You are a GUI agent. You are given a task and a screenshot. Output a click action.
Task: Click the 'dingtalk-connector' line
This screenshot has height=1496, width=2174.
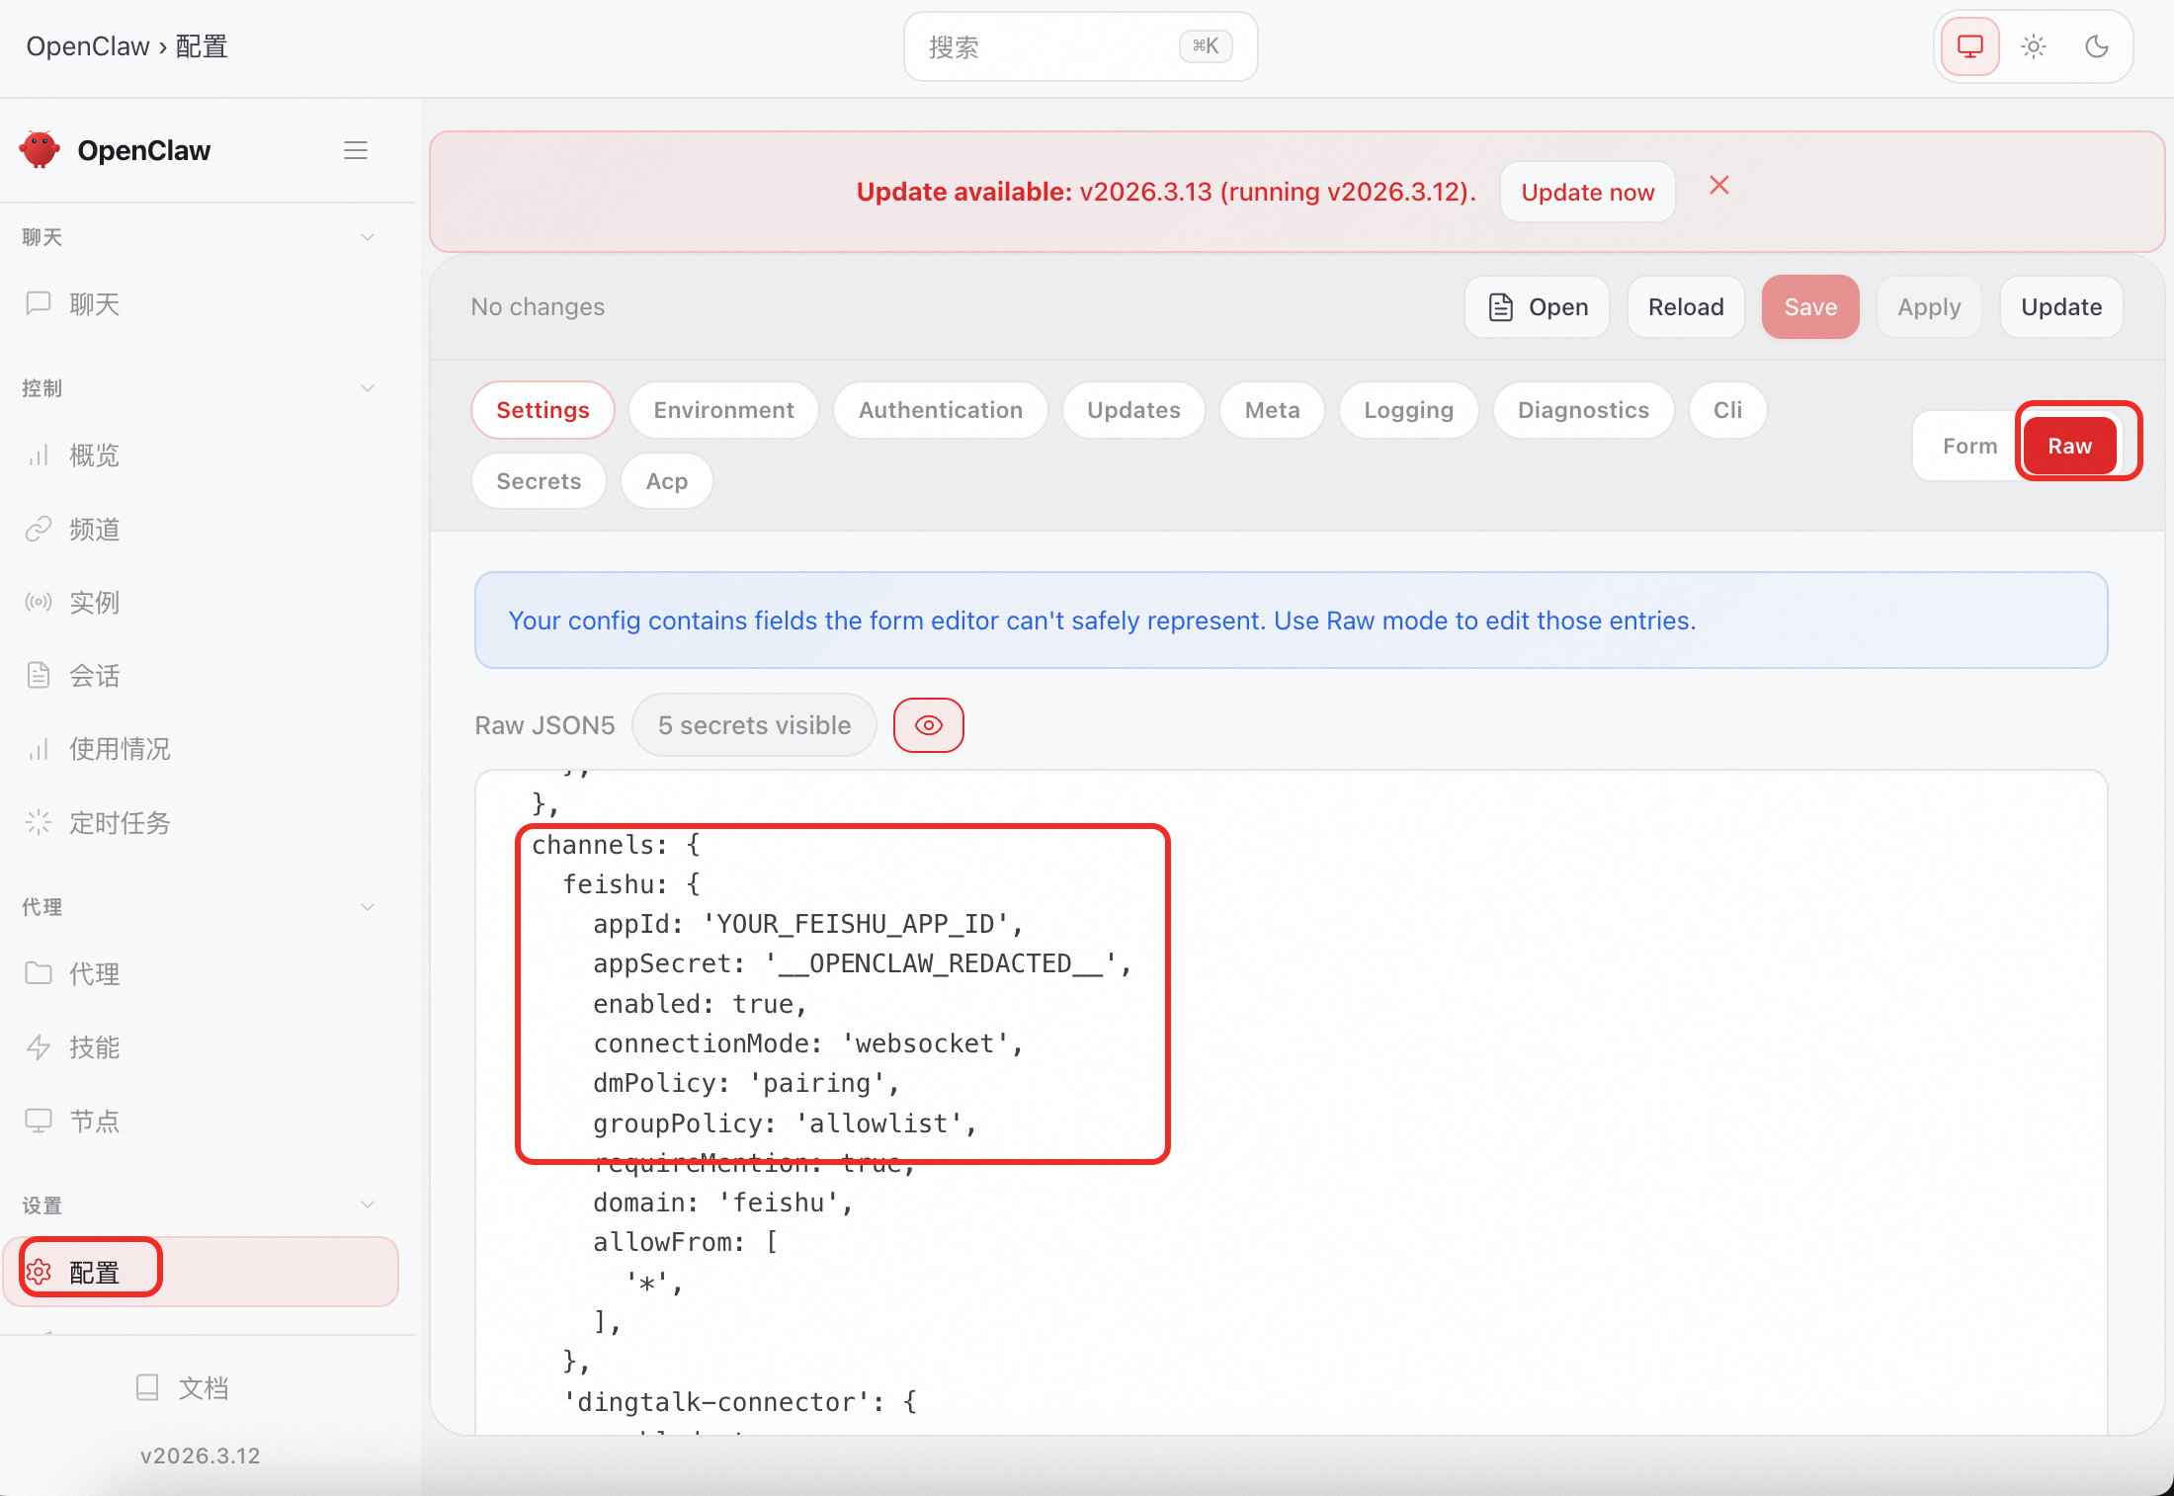click(x=739, y=1402)
